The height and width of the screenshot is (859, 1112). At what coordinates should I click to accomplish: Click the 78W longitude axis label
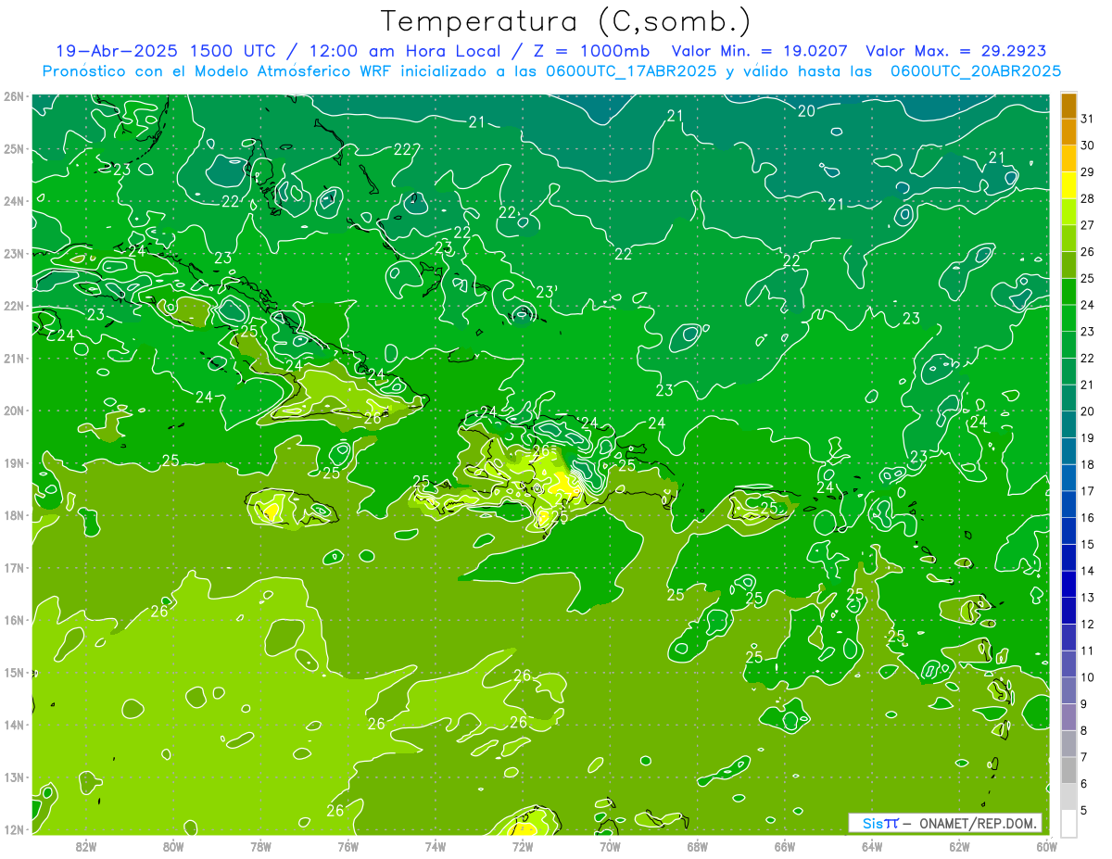pyautogui.click(x=260, y=846)
